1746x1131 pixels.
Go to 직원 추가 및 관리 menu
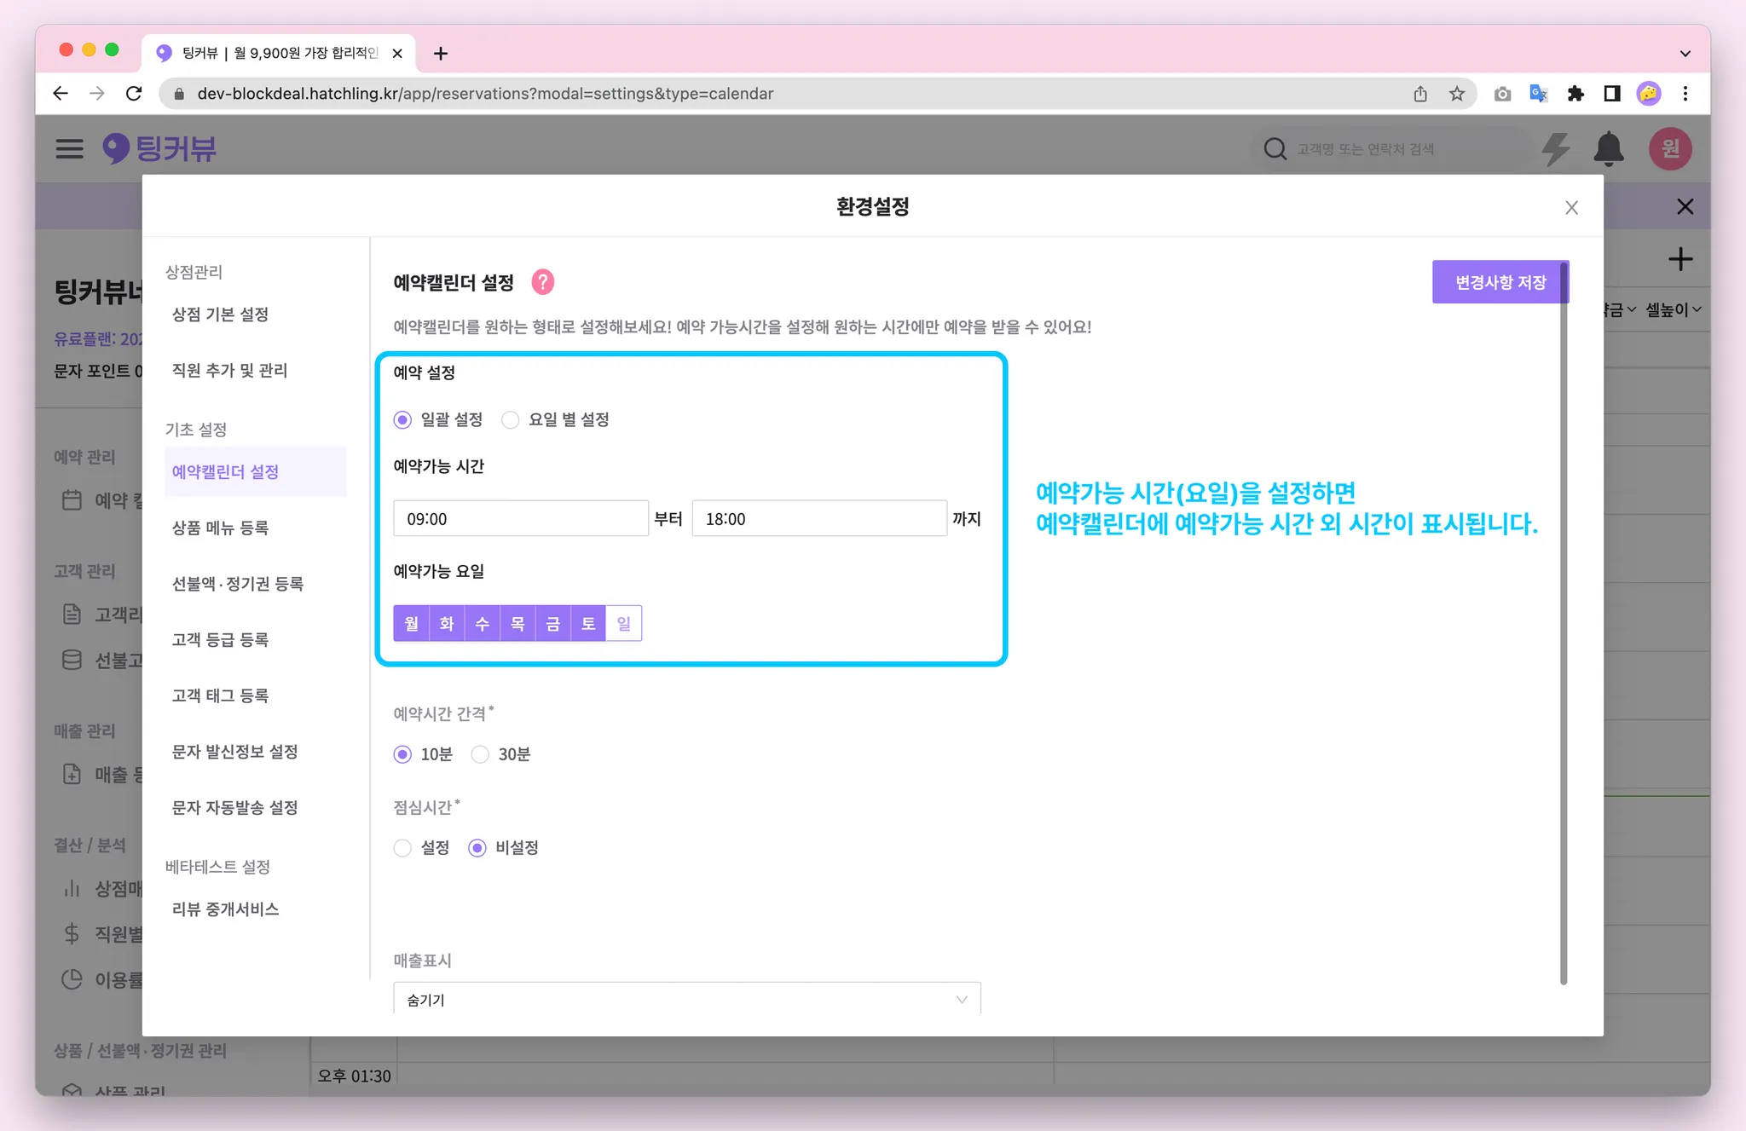tap(229, 370)
